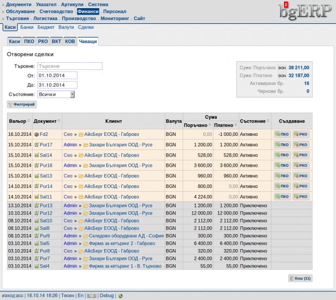Click the Pur13 purchase icon
336x300 pixels.
click(36, 206)
